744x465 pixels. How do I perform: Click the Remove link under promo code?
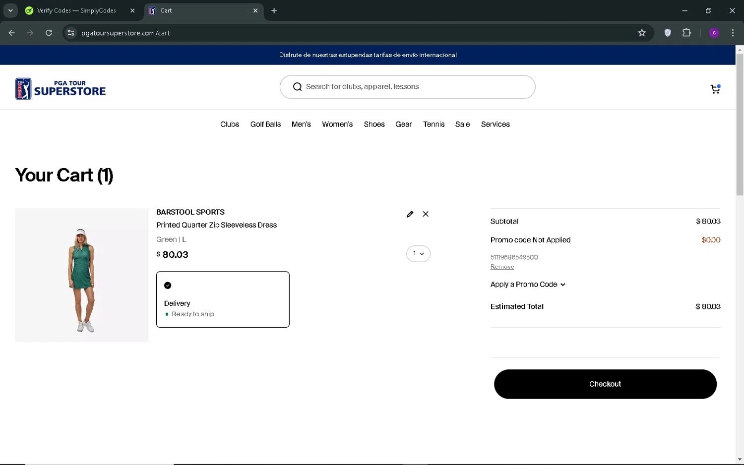502,267
